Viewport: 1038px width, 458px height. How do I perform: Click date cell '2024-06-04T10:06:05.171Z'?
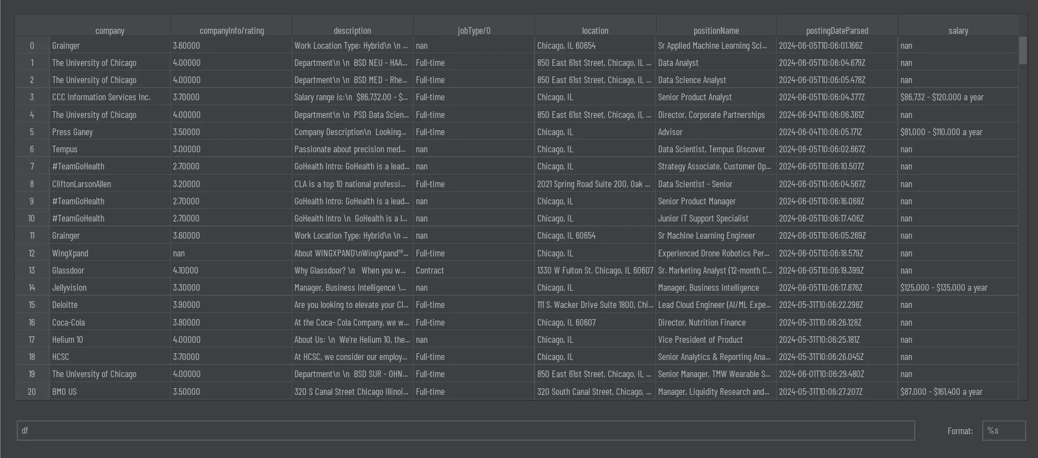click(x=837, y=132)
